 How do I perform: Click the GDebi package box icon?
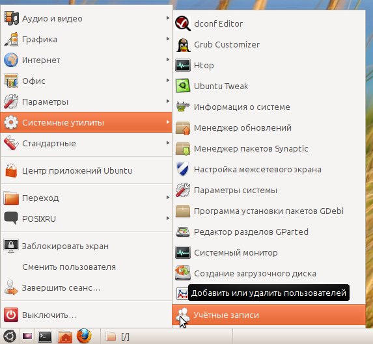(x=183, y=211)
